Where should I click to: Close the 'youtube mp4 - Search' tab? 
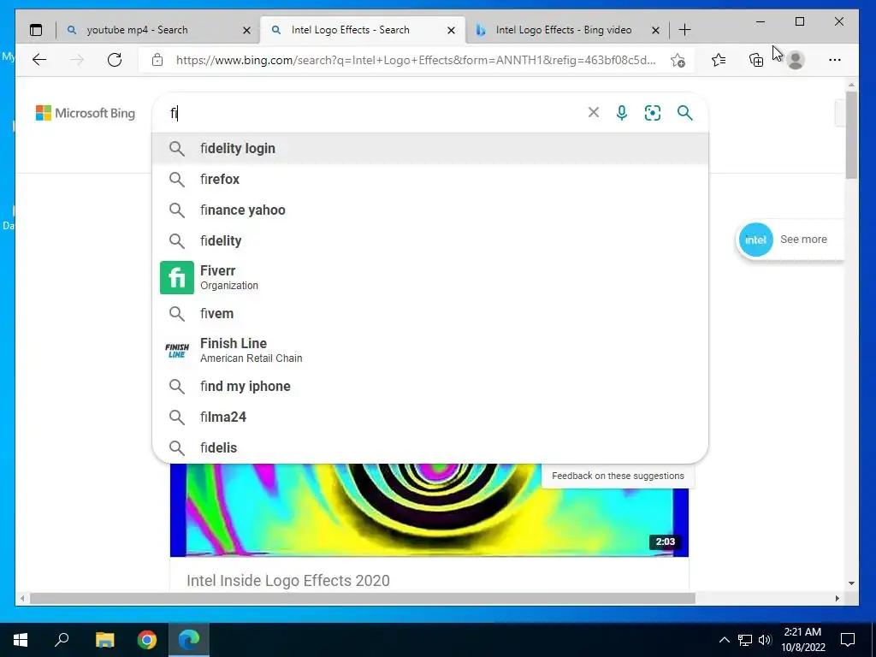point(246,30)
